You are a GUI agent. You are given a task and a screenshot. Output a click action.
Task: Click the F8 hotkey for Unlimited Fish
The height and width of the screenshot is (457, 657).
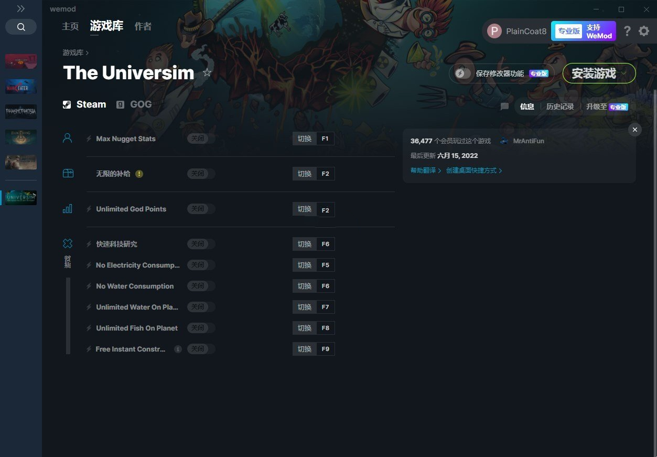(x=325, y=328)
